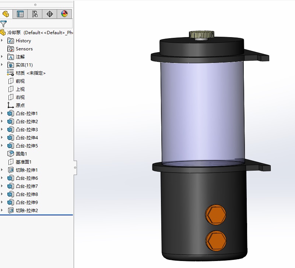Viewport: 295px width, 268px height.
Task: Click the lower orange hex plug on pump
Action: tap(216, 241)
